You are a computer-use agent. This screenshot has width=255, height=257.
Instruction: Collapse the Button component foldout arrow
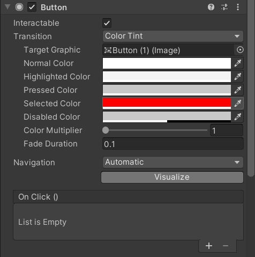(7, 7)
